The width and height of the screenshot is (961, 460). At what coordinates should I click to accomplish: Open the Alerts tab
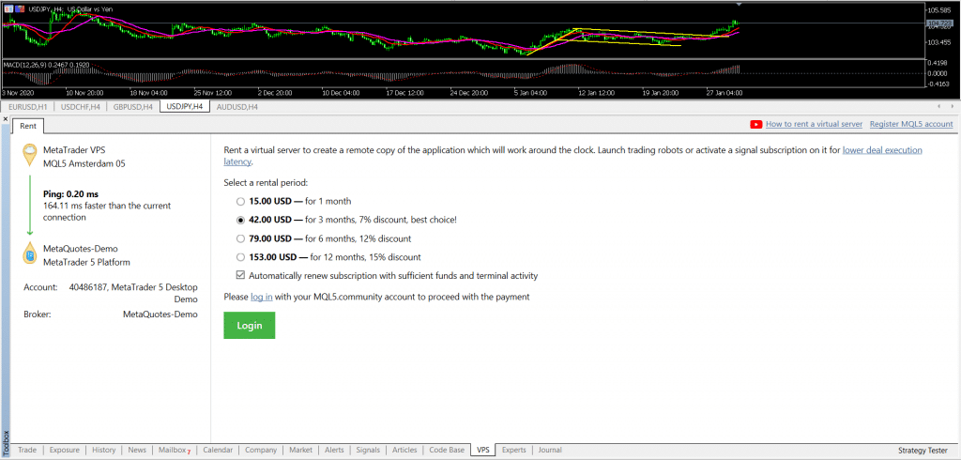(334, 451)
